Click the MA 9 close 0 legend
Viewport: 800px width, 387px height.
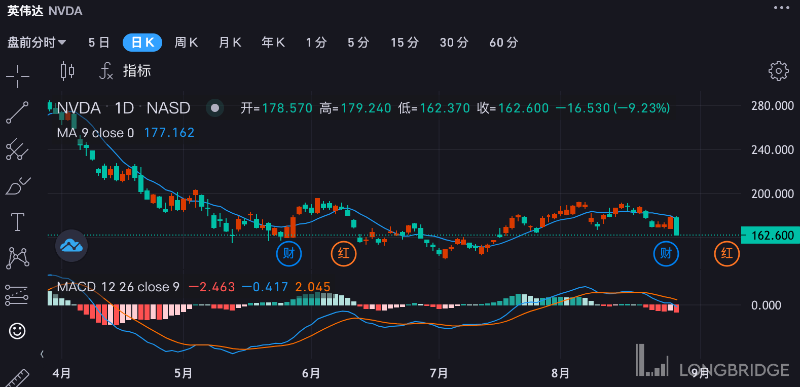coord(95,133)
